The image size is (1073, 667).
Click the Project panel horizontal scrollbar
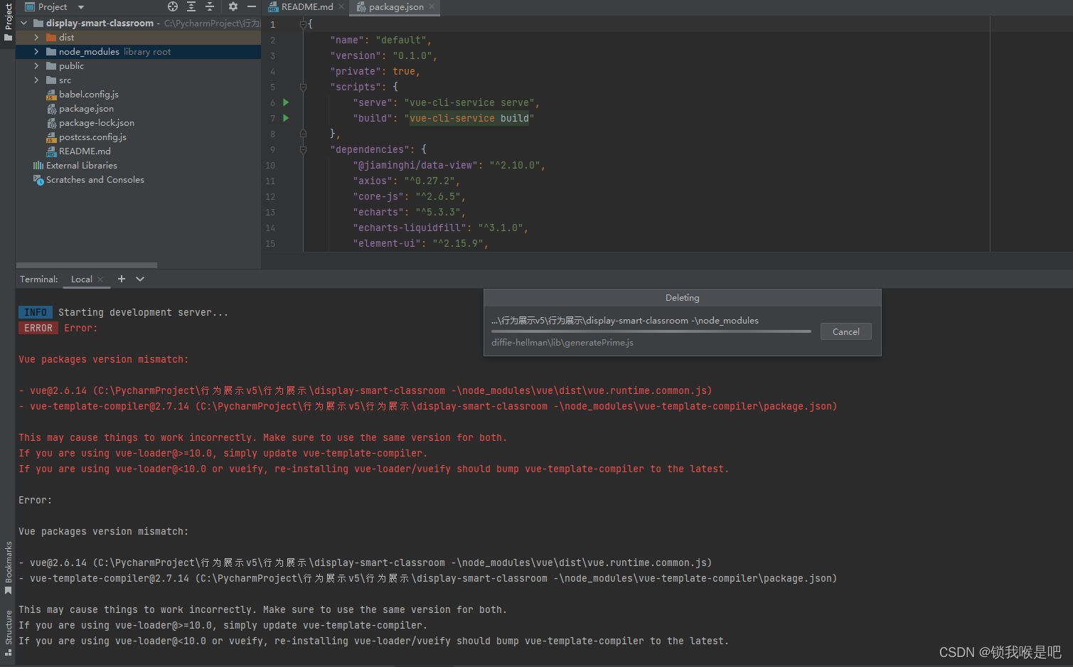pos(87,265)
